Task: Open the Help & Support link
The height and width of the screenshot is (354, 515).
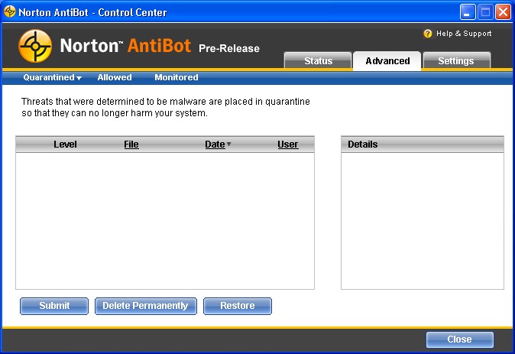Action: [464, 34]
